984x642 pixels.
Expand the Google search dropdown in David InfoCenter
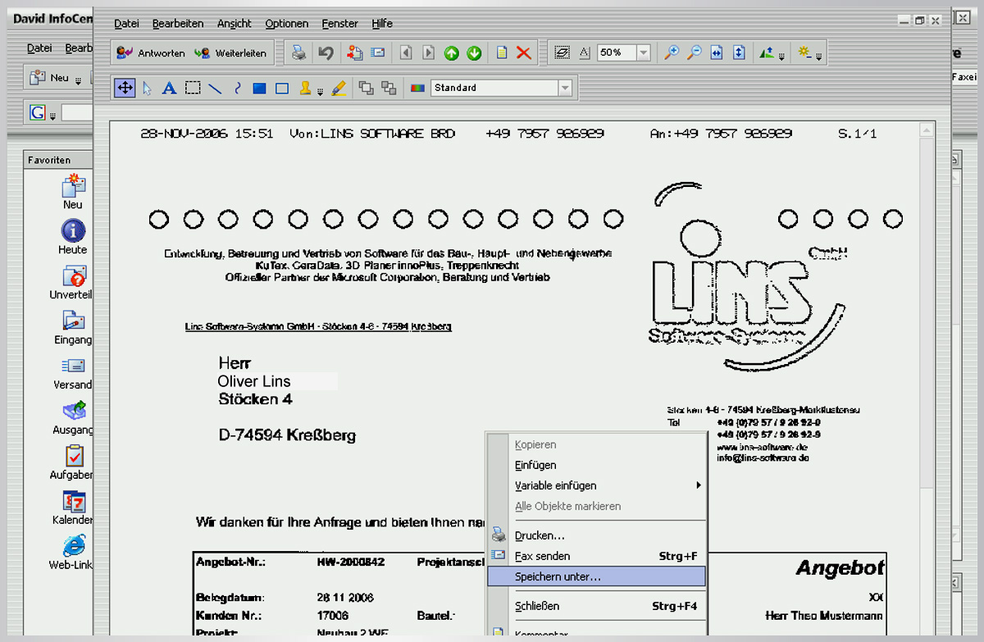[52, 115]
